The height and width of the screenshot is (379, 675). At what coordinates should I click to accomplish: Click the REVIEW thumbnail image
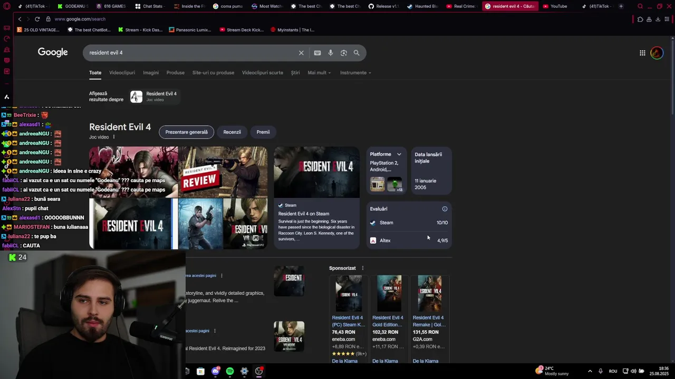223,172
